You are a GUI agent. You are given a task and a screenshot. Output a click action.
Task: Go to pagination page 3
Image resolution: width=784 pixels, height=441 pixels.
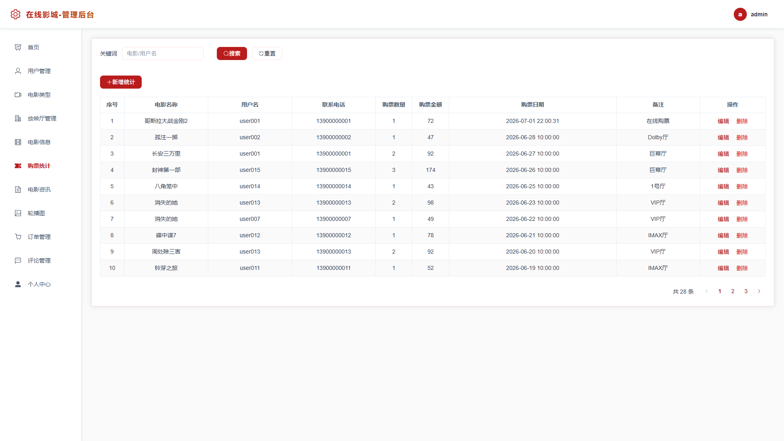point(746,291)
